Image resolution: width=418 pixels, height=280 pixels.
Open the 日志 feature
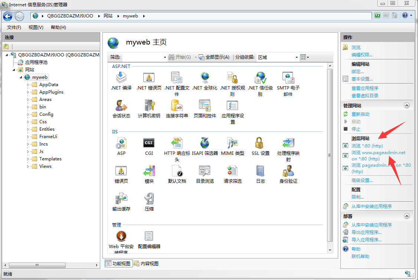click(x=260, y=174)
